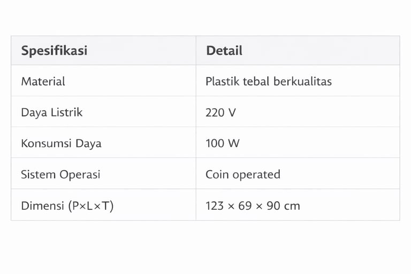411x274 pixels.
Task: Click the 123 × 69 × 90 cm value
Action: pyautogui.click(x=253, y=205)
